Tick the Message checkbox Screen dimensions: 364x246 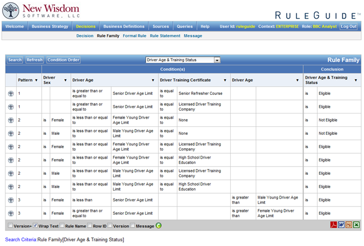(133, 225)
